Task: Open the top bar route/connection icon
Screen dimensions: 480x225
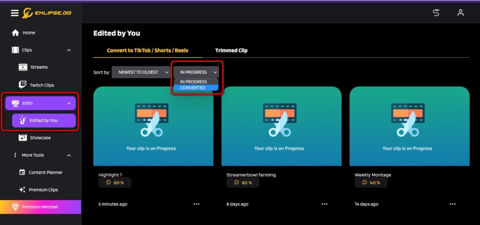Action: (x=436, y=13)
